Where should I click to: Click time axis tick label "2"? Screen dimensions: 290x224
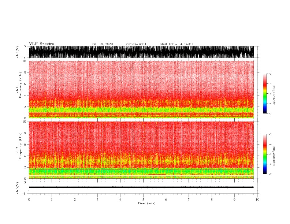click(x=75, y=199)
